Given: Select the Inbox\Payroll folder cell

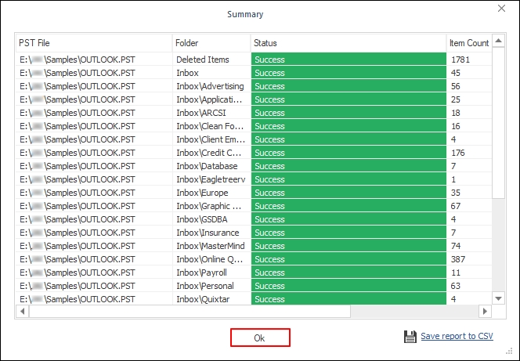Looking at the screenshot, I should tap(211, 273).
